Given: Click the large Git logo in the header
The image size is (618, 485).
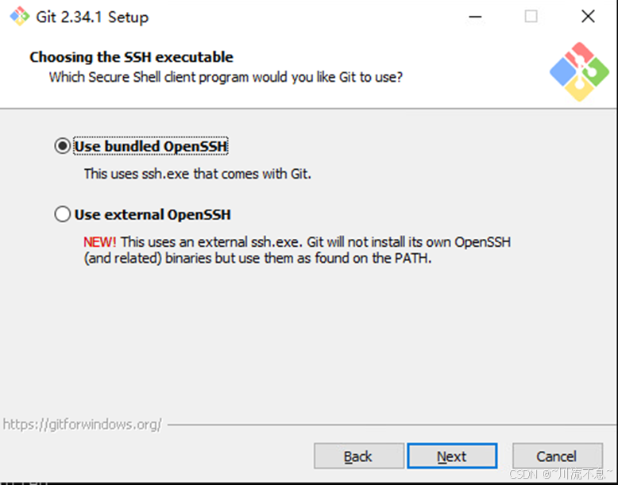Looking at the screenshot, I should pos(579,71).
